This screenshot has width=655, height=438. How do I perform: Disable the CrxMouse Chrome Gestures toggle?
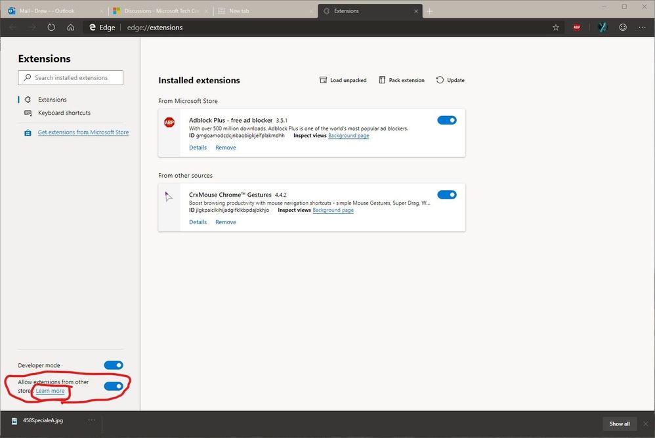pyautogui.click(x=447, y=195)
